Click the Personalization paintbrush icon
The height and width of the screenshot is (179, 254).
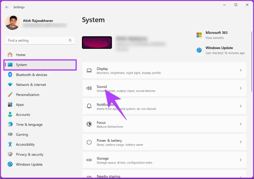click(10, 95)
